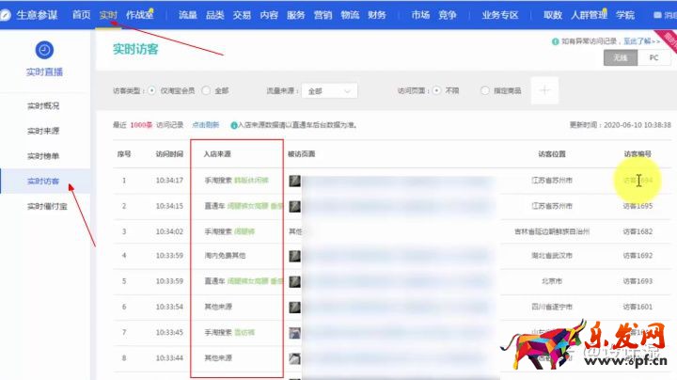Click the message icon at top right
This screenshot has height=380, width=677.
tap(657, 15)
